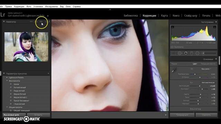Apply the "Мария Летний" preset
This screenshot has height=124, width=221.
pos(20,94)
